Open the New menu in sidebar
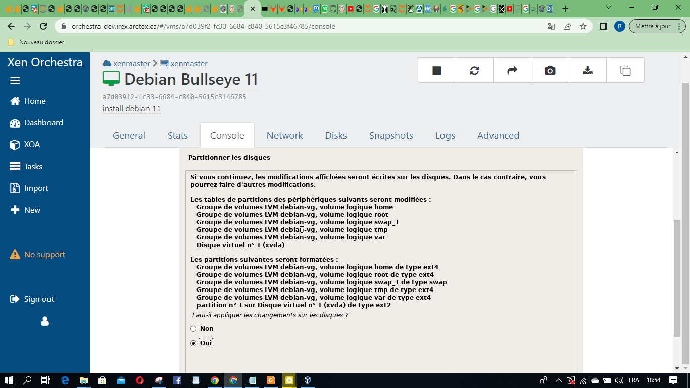Viewport: 690px width, 388px height. click(25, 210)
